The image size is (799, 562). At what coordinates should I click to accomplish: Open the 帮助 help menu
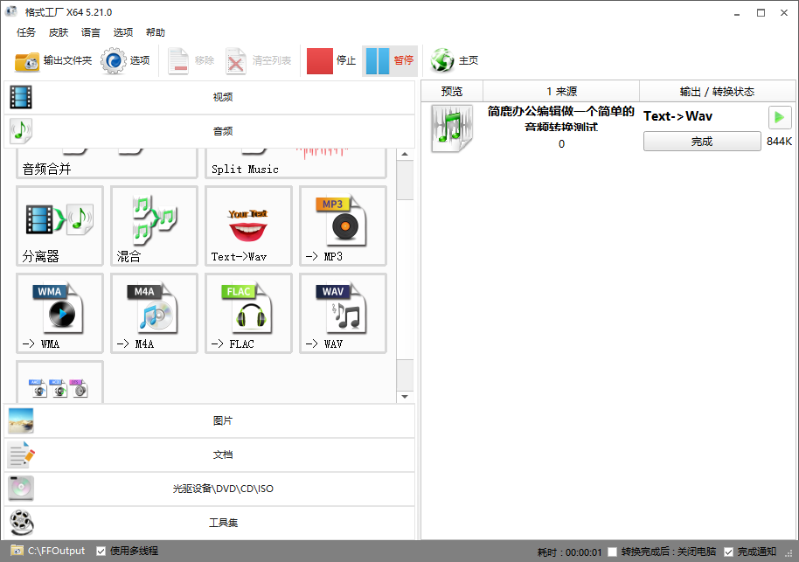pos(156,32)
